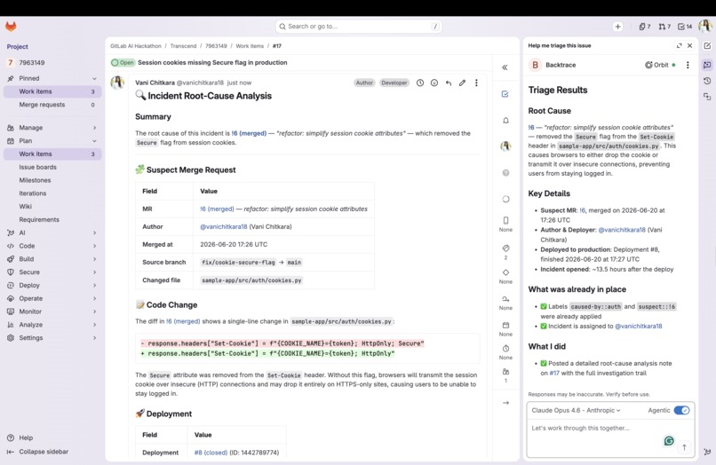Click the time tracking stopwatch icon
716x465 pixels.
(505, 349)
